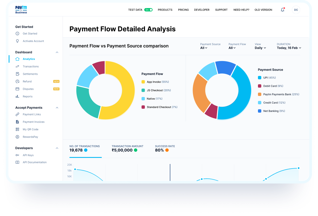
Task: Click the Developer menu in the header
Action: click(202, 10)
